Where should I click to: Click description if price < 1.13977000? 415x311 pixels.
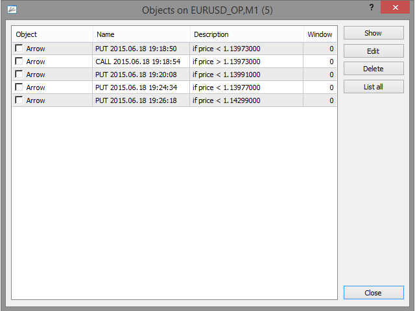[x=226, y=87]
